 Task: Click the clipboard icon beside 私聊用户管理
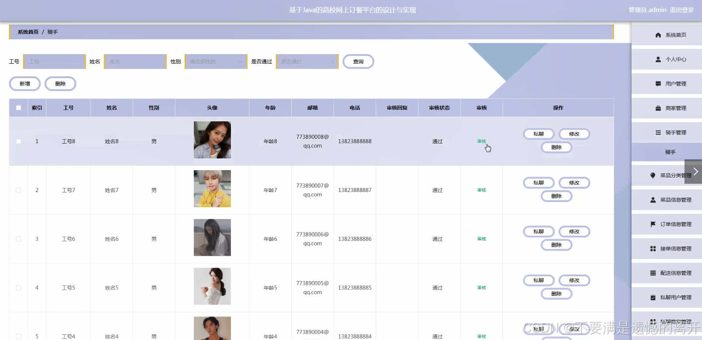tap(653, 298)
